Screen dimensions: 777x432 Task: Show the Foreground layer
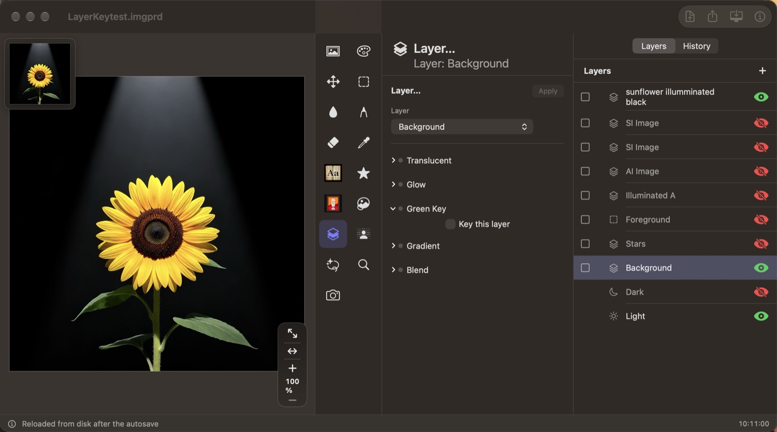pyautogui.click(x=761, y=219)
